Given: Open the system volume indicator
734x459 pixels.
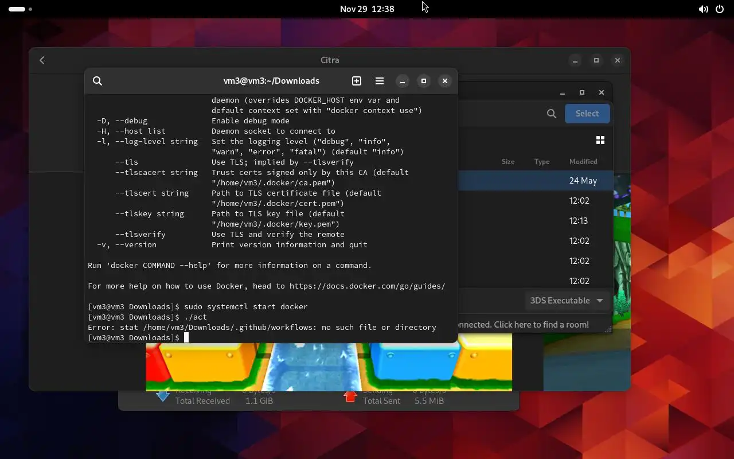Looking at the screenshot, I should 703,9.
